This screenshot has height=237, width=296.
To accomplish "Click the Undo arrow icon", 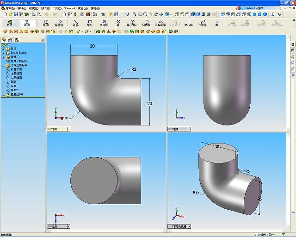I will pos(46,14).
